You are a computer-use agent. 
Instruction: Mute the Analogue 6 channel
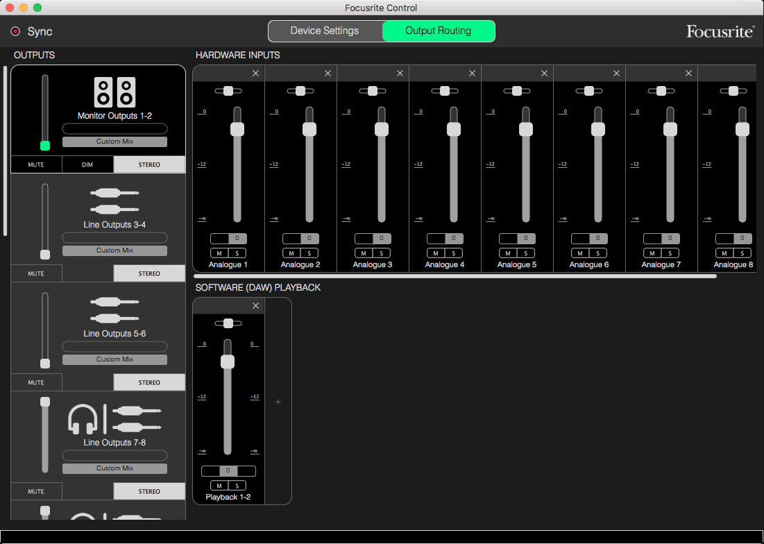click(x=580, y=253)
